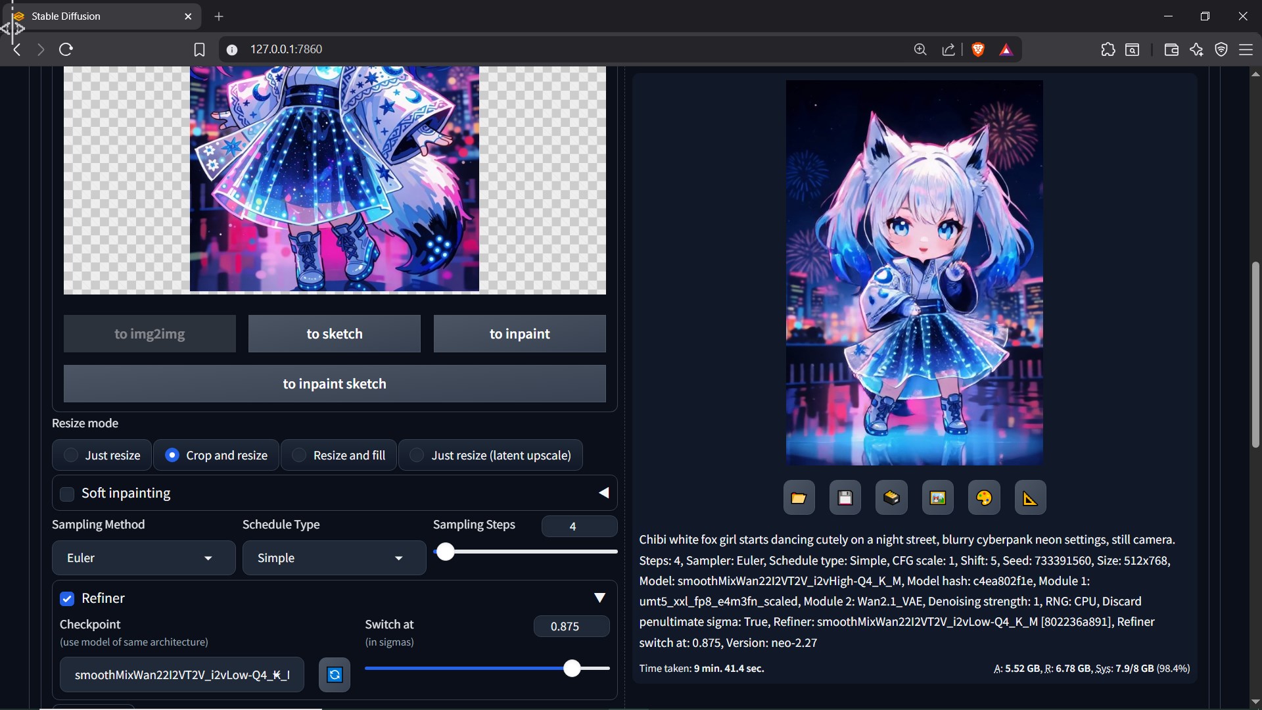Select the Just resize option
Image resolution: width=1262 pixels, height=710 pixels.
[102, 455]
